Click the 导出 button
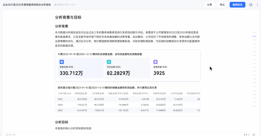This screenshot has width=261, height=136. point(222,5)
